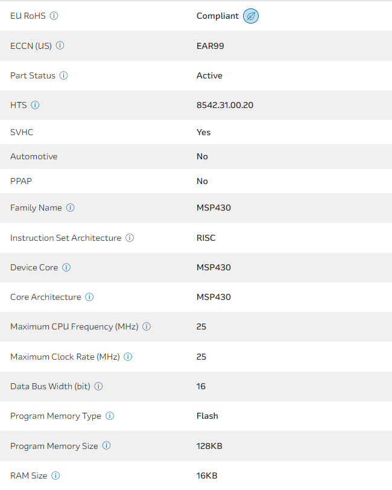Click info icon beside Data Bus Width
The image size is (392, 490).
point(98,386)
